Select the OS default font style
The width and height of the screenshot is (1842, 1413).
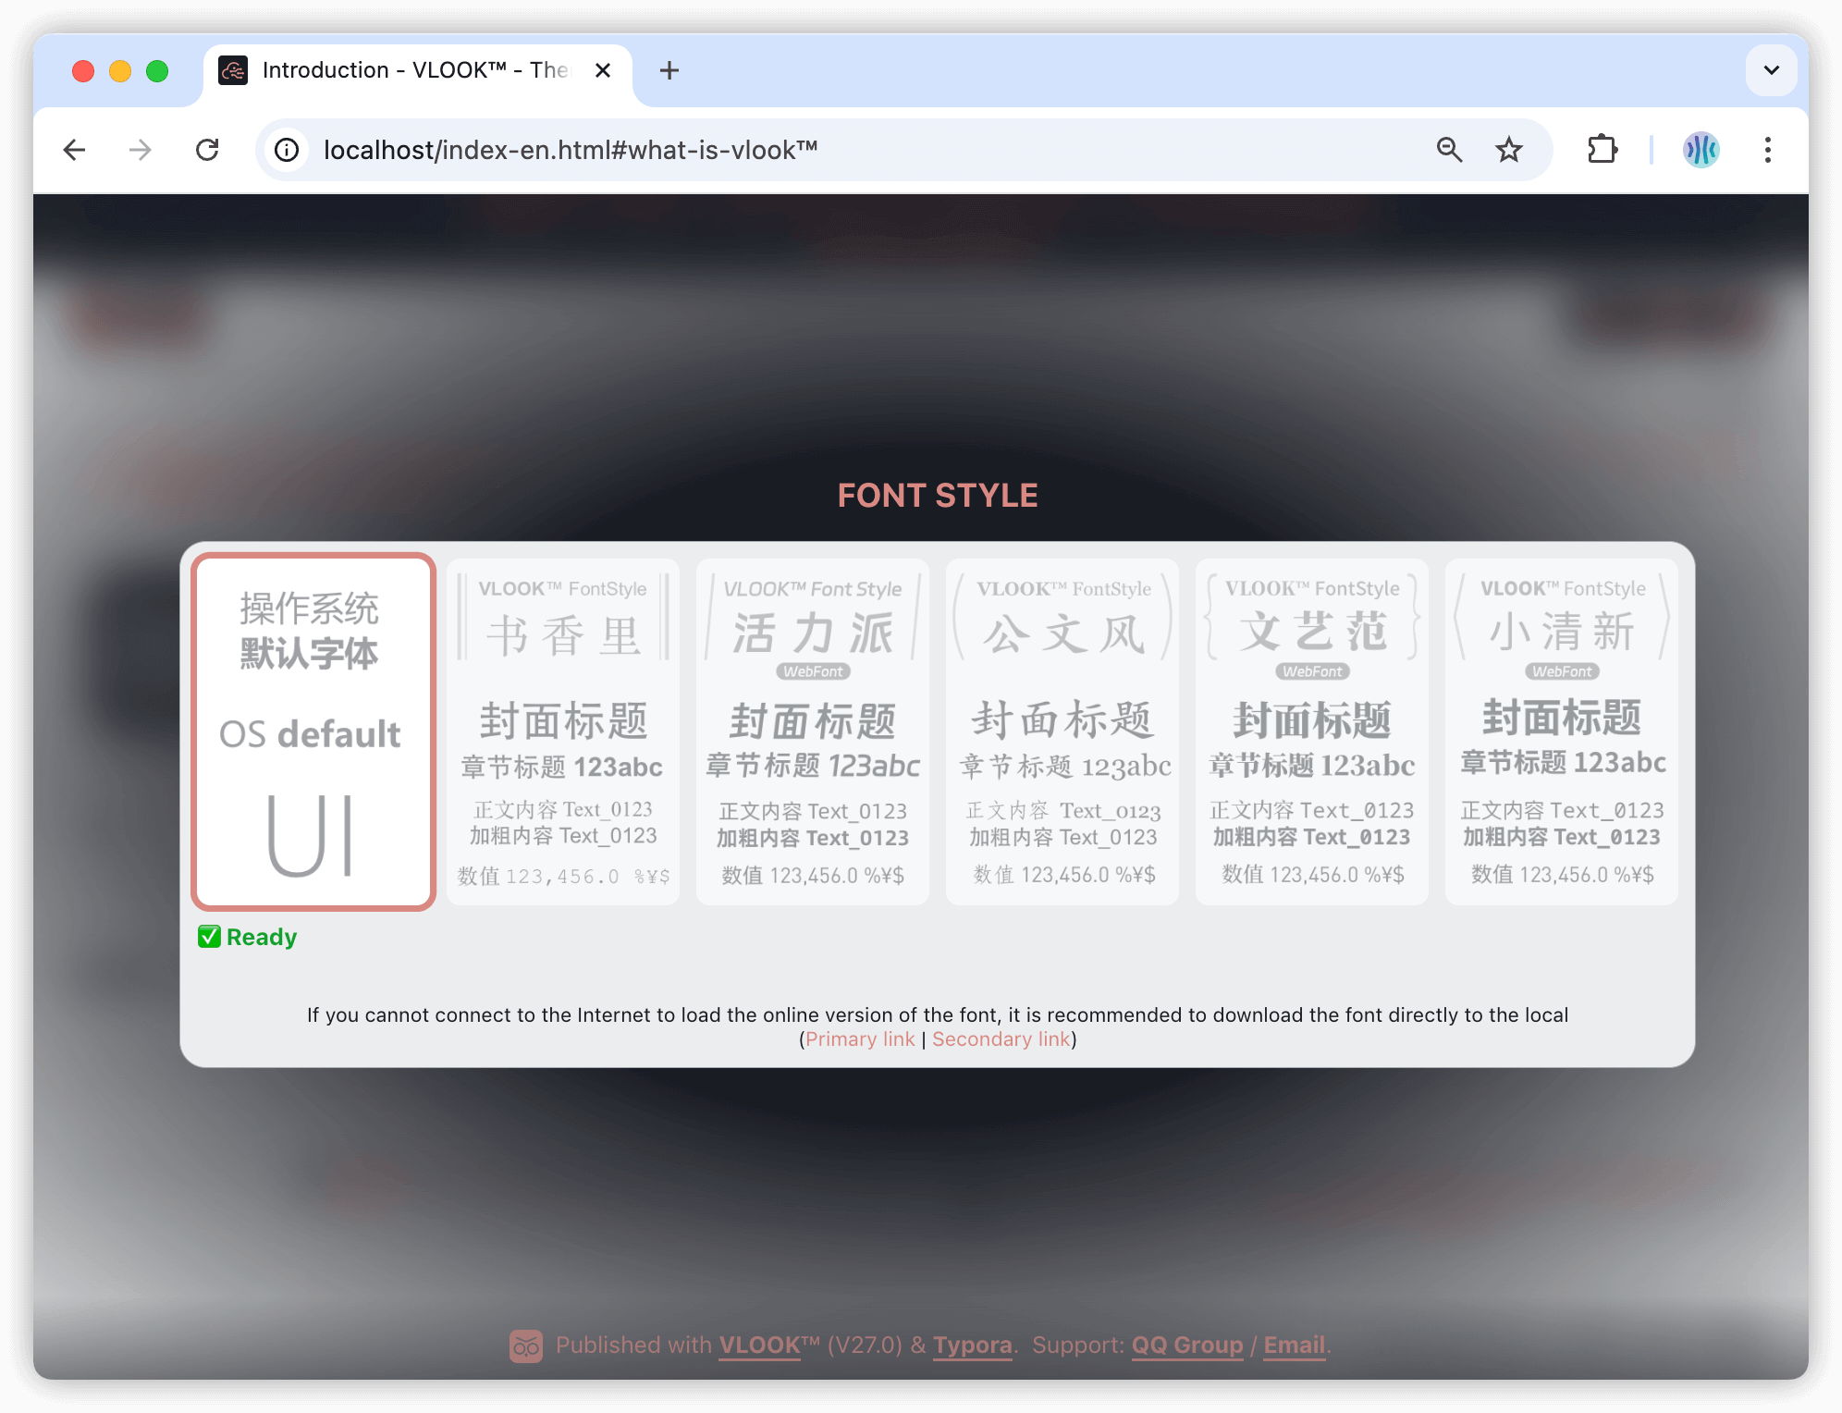[x=313, y=731]
